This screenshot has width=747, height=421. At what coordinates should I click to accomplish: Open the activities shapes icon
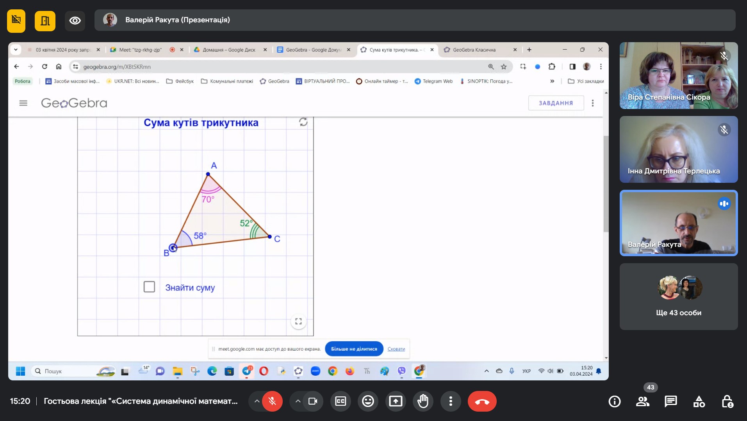pos(699,401)
